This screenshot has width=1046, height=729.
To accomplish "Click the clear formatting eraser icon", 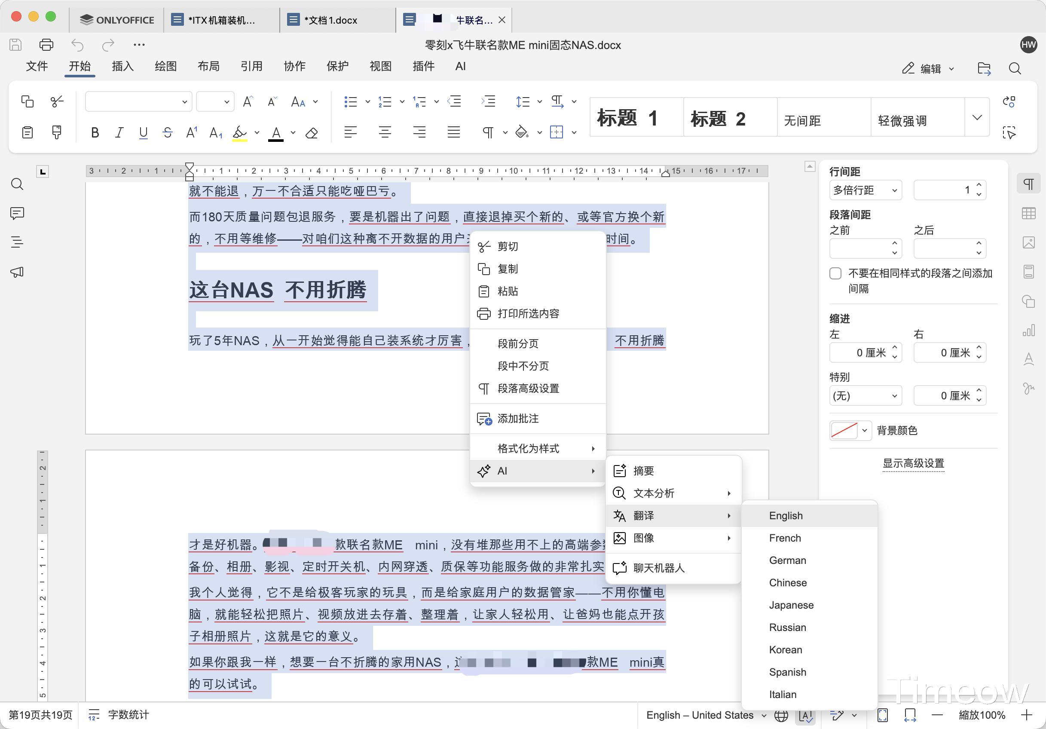I will tap(312, 132).
